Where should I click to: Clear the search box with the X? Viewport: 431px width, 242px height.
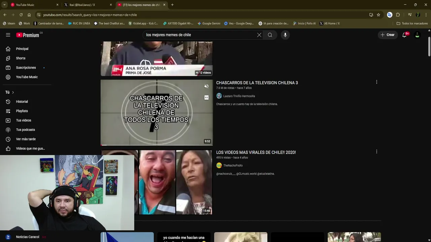(259, 35)
